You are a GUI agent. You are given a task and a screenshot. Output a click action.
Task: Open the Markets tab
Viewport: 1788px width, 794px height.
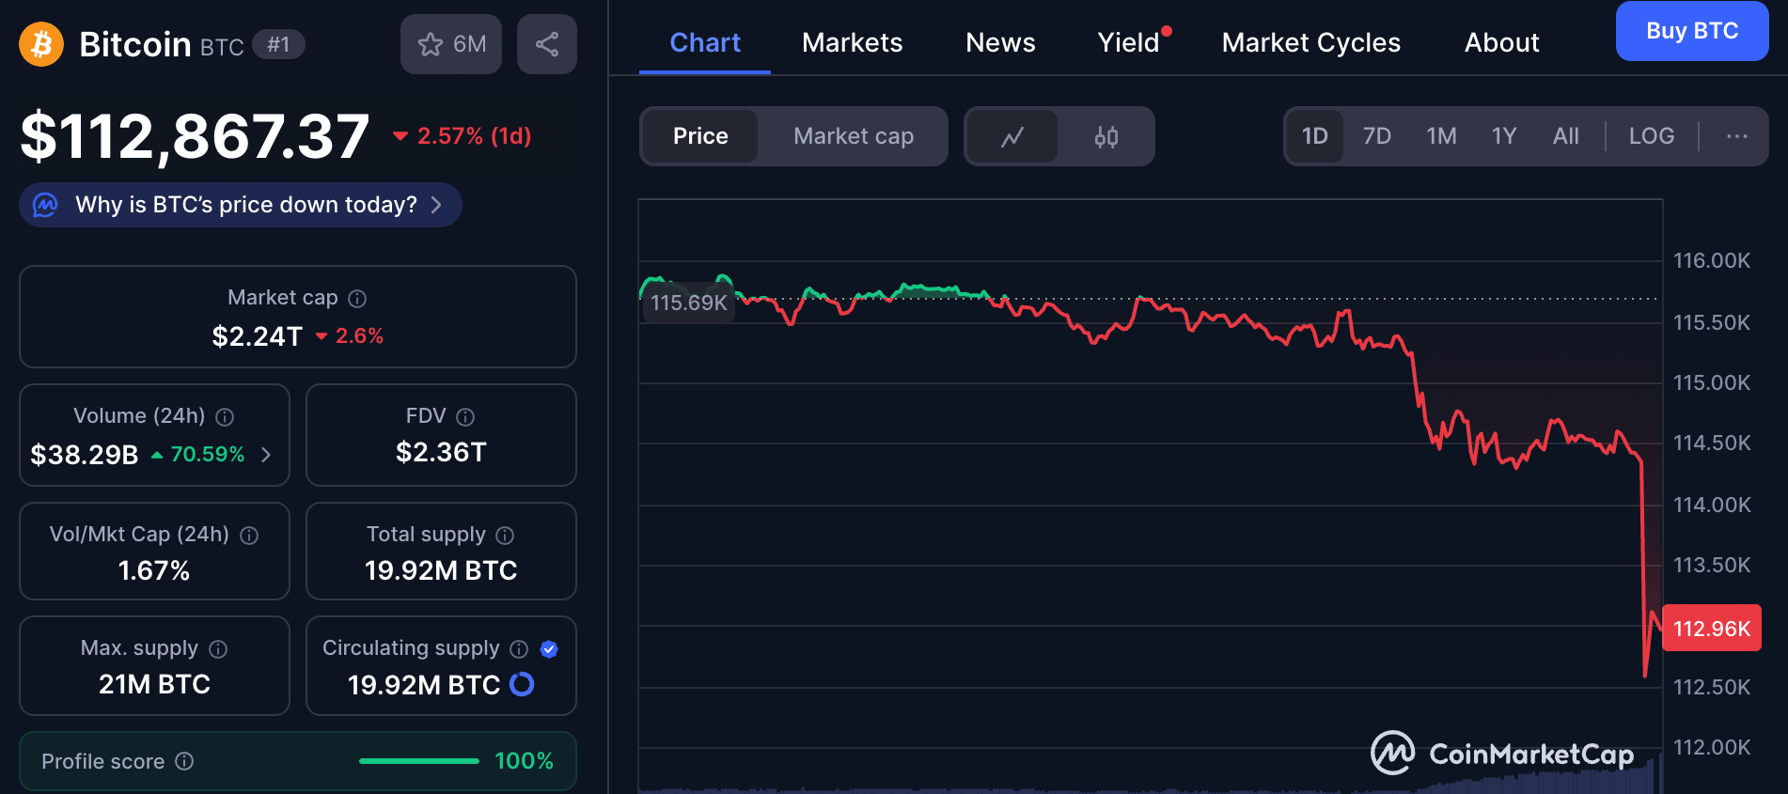(852, 43)
